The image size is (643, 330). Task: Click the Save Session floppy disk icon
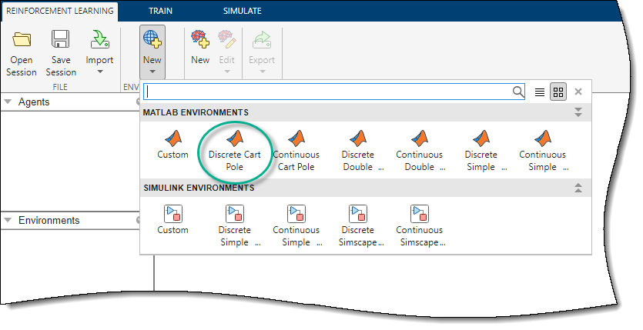coord(61,39)
